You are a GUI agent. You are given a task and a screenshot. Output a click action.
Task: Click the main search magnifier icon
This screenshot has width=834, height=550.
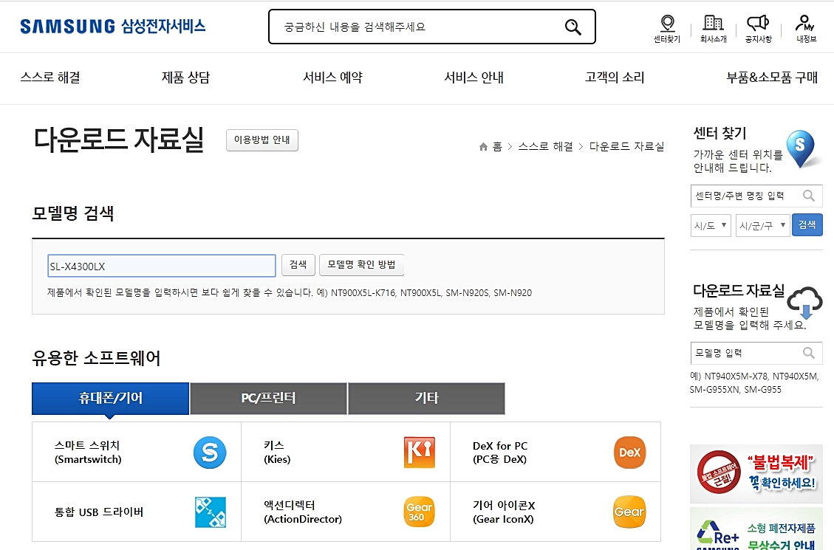[572, 27]
